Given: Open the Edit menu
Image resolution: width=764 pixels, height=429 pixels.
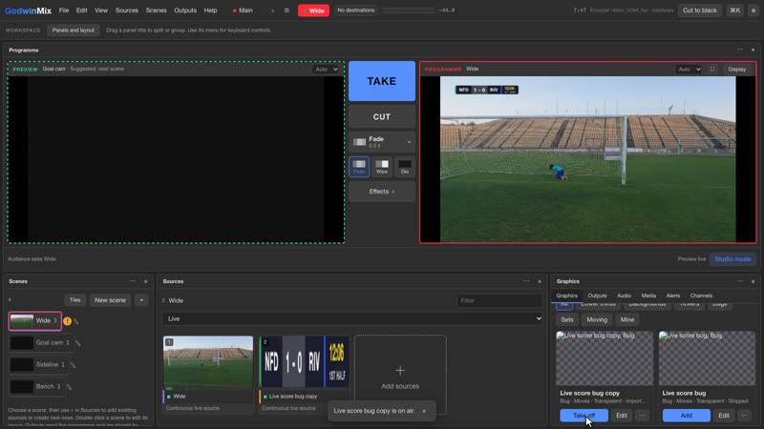Looking at the screenshot, I should click(x=81, y=10).
